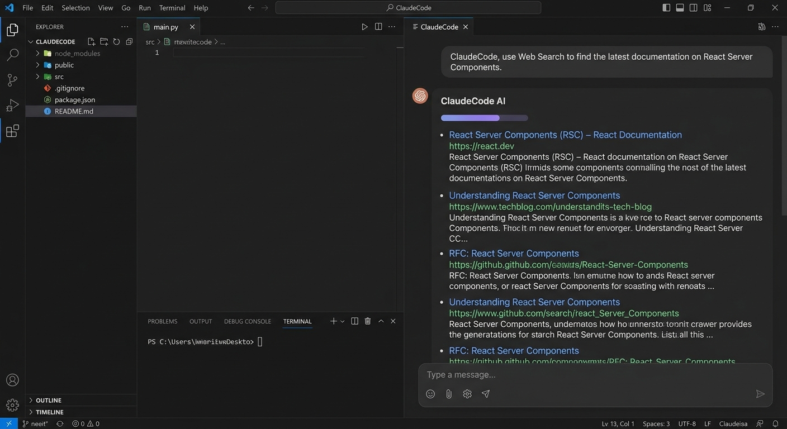Screen dimensions: 787x429
Task: Open the emoji picker in the message box
Action: [x=430, y=394]
